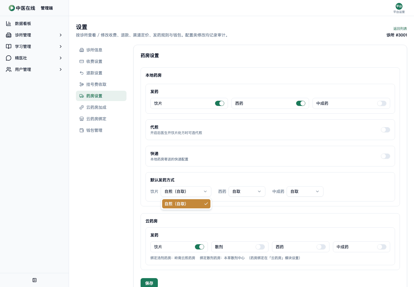This screenshot has width=414, height=287.
Task: Click 诊所 #3001 text
Action: tap(397, 35)
